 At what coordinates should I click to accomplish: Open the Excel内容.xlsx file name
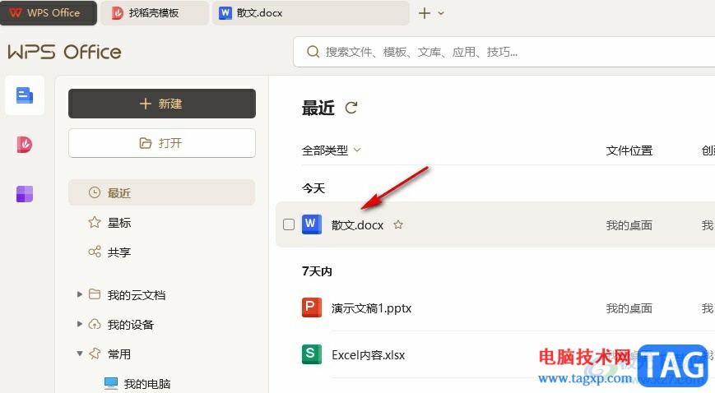(x=368, y=355)
